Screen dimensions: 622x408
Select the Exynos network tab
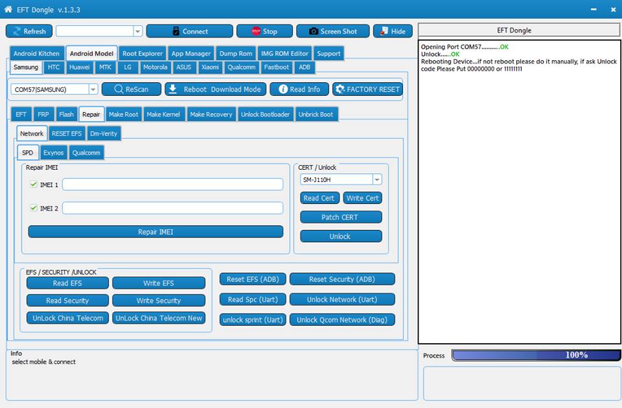54,153
